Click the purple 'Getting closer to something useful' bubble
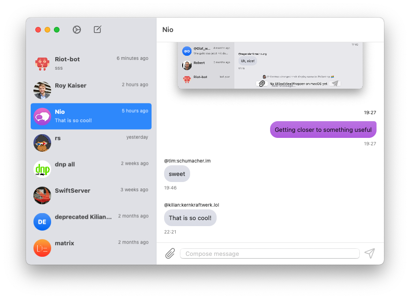 (x=323, y=130)
